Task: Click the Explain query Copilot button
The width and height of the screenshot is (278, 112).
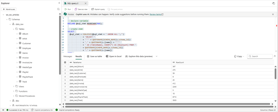Action: coord(98,9)
